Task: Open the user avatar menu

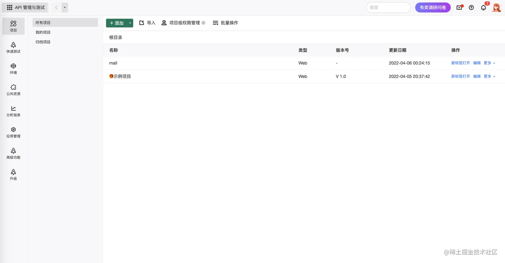Action: [x=496, y=7]
